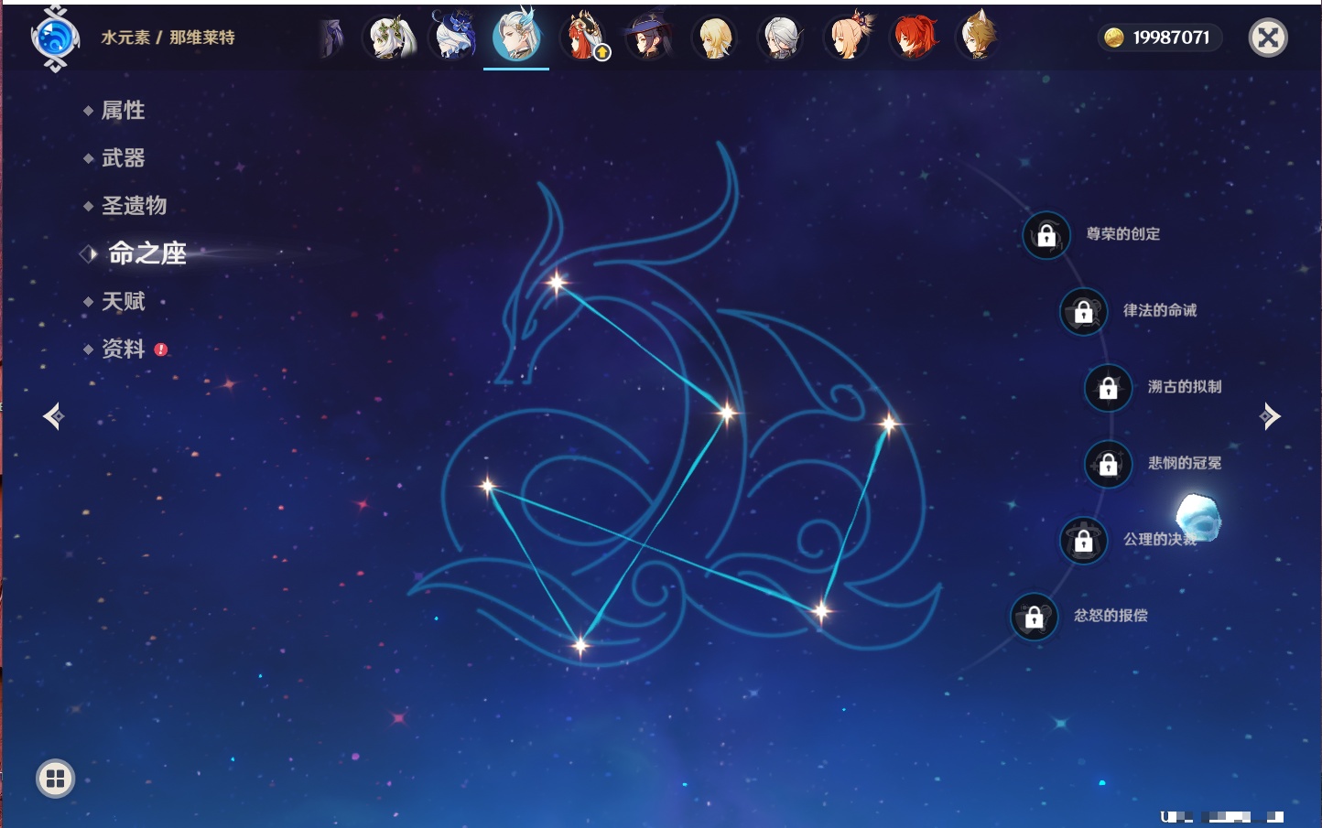Click the label text 溯古的拟制
Image resolution: width=1322 pixels, height=828 pixels.
pos(1185,386)
